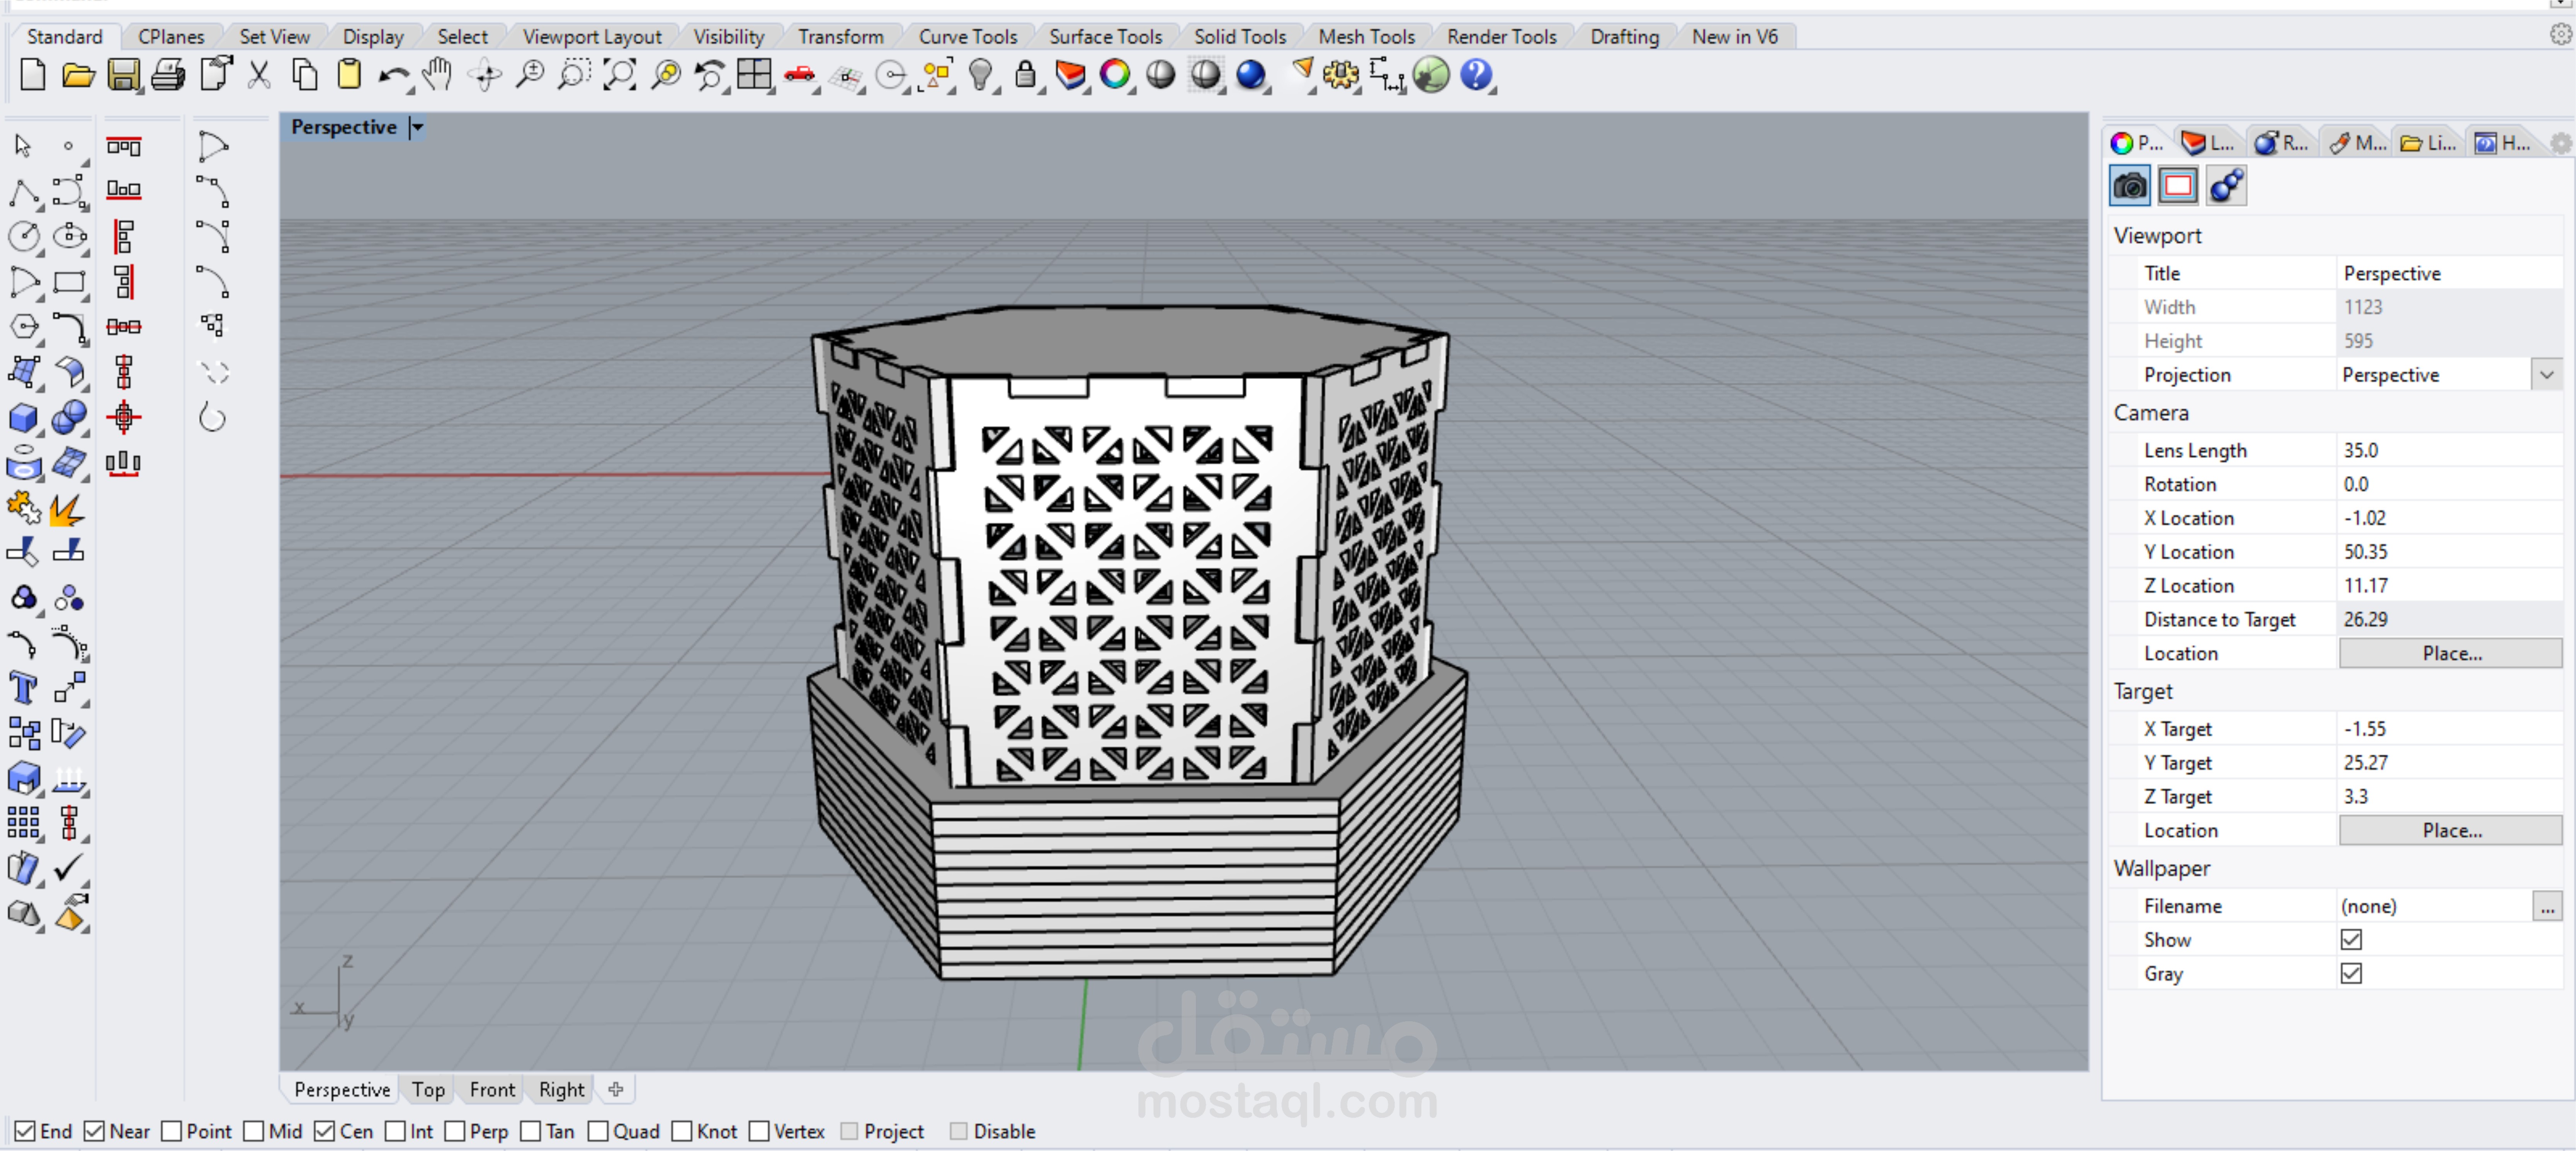
Task: Click the blue render sphere icon
Action: (x=1251, y=75)
